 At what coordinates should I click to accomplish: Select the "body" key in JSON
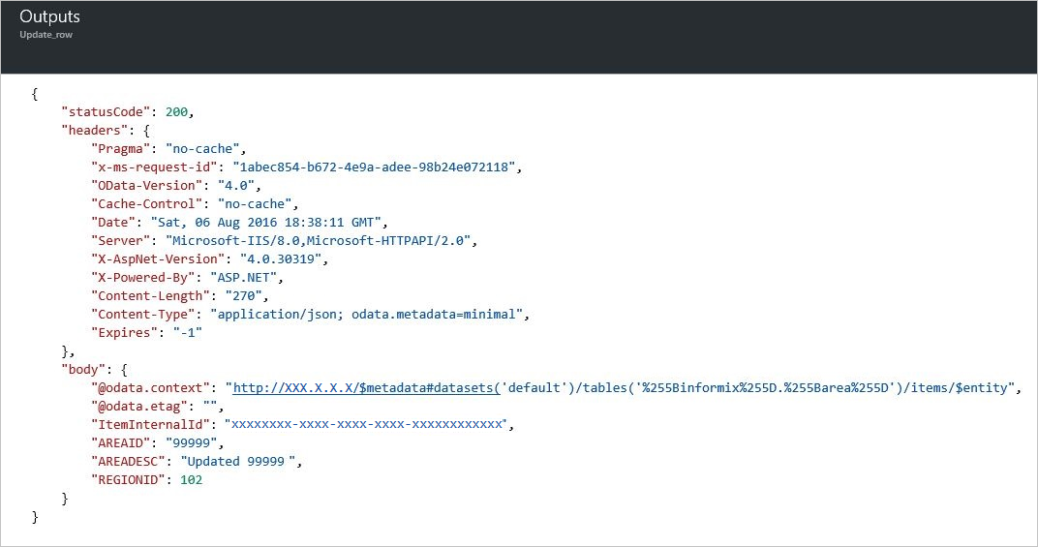pyautogui.click(x=83, y=370)
